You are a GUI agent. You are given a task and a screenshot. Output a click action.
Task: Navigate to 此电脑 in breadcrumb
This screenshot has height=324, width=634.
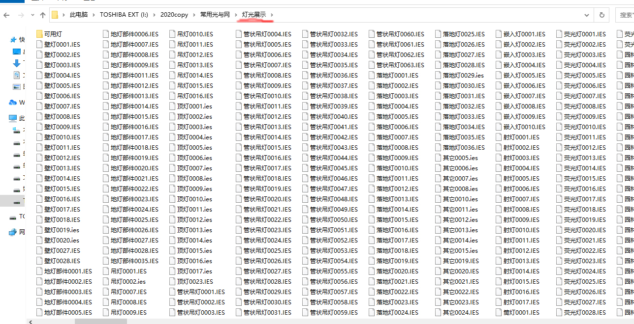click(78, 15)
